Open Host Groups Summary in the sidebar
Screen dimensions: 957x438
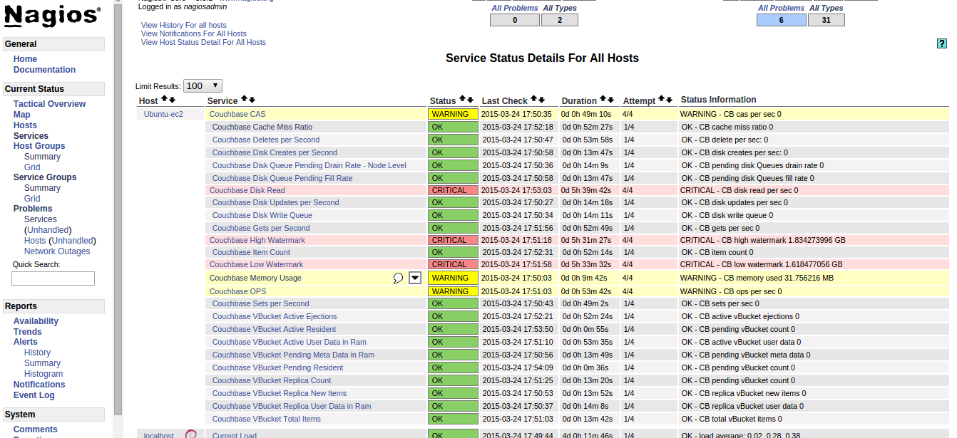click(42, 157)
